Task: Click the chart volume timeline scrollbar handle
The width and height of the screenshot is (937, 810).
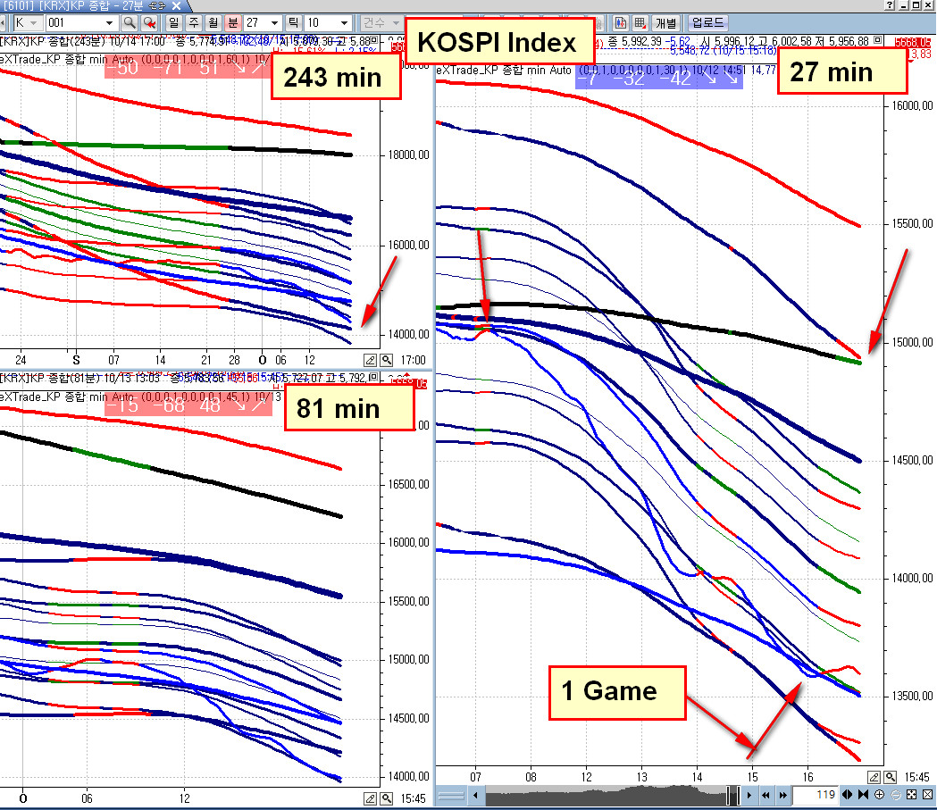Action: tap(732, 795)
